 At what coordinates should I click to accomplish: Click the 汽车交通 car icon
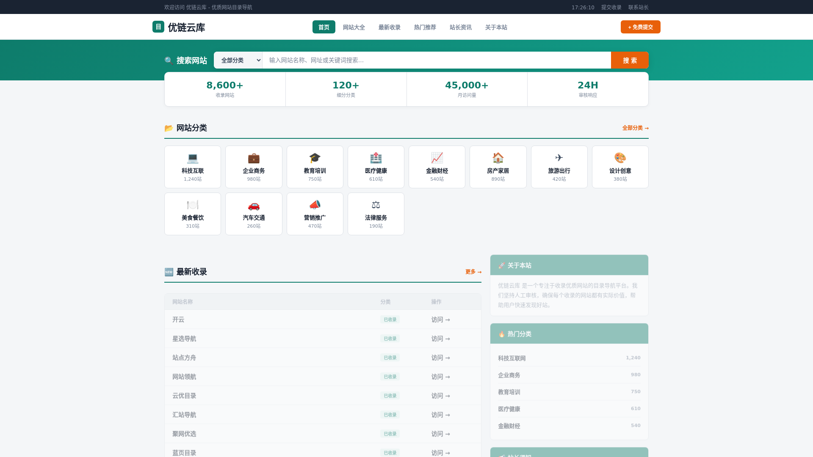point(254,205)
